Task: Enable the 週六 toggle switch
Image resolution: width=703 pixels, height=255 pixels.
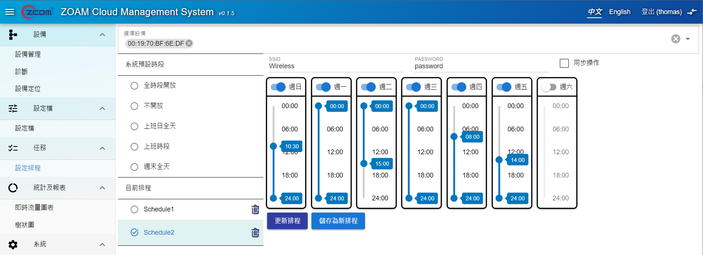Action: pyautogui.click(x=549, y=87)
